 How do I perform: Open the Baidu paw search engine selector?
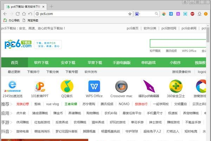tap(137, 14)
